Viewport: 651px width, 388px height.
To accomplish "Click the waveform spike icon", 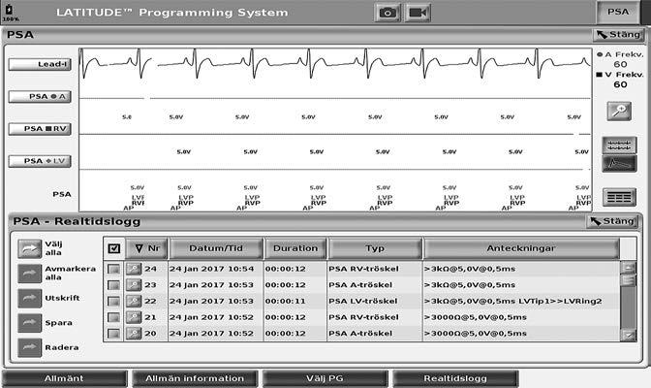I will tap(619, 163).
